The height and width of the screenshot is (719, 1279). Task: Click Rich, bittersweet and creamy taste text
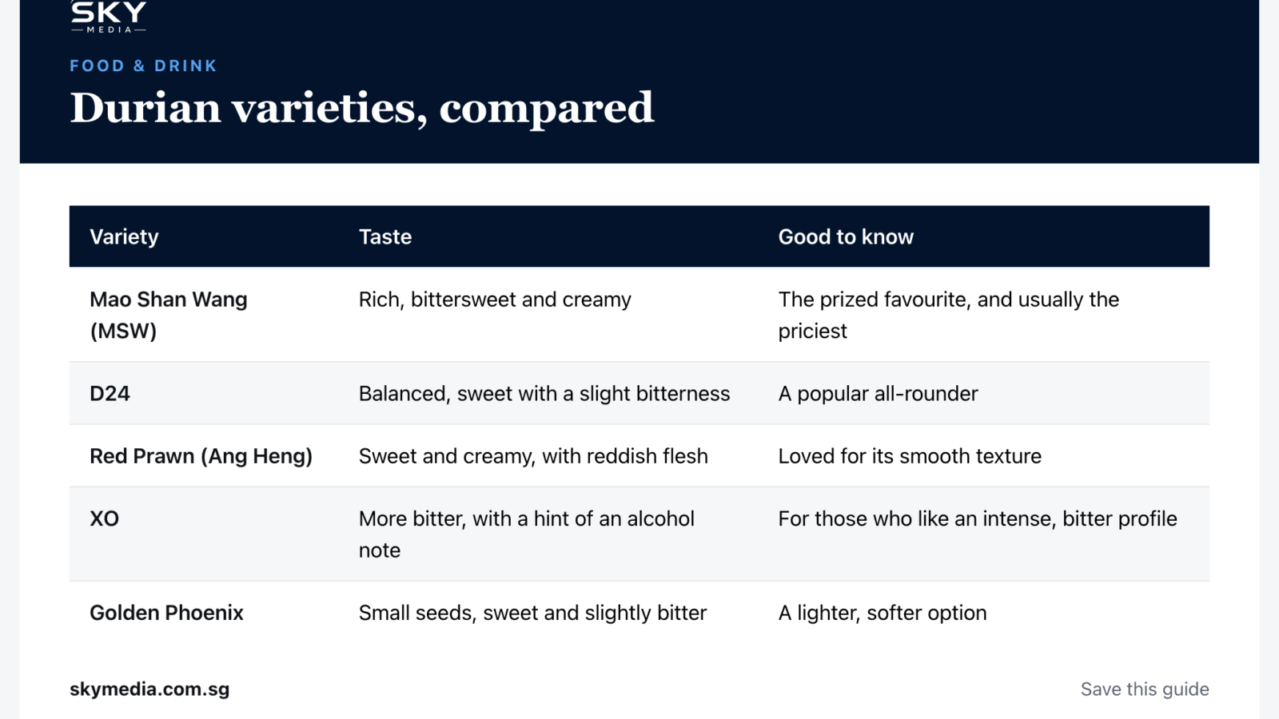tap(495, 300)
